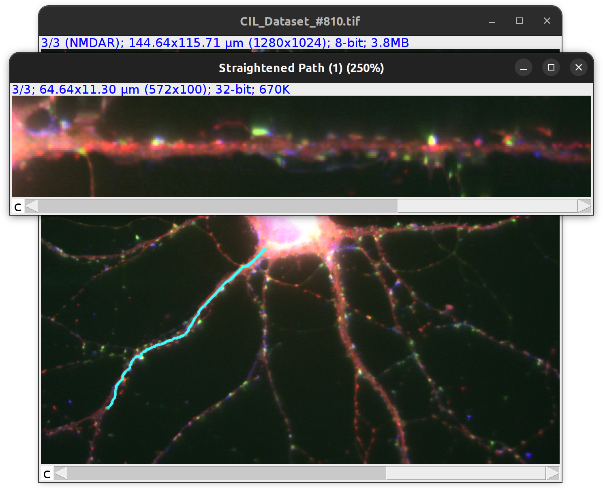
Task: Click right arrow of Straightened Path channel scrollbar
Action: click(584, 206)
